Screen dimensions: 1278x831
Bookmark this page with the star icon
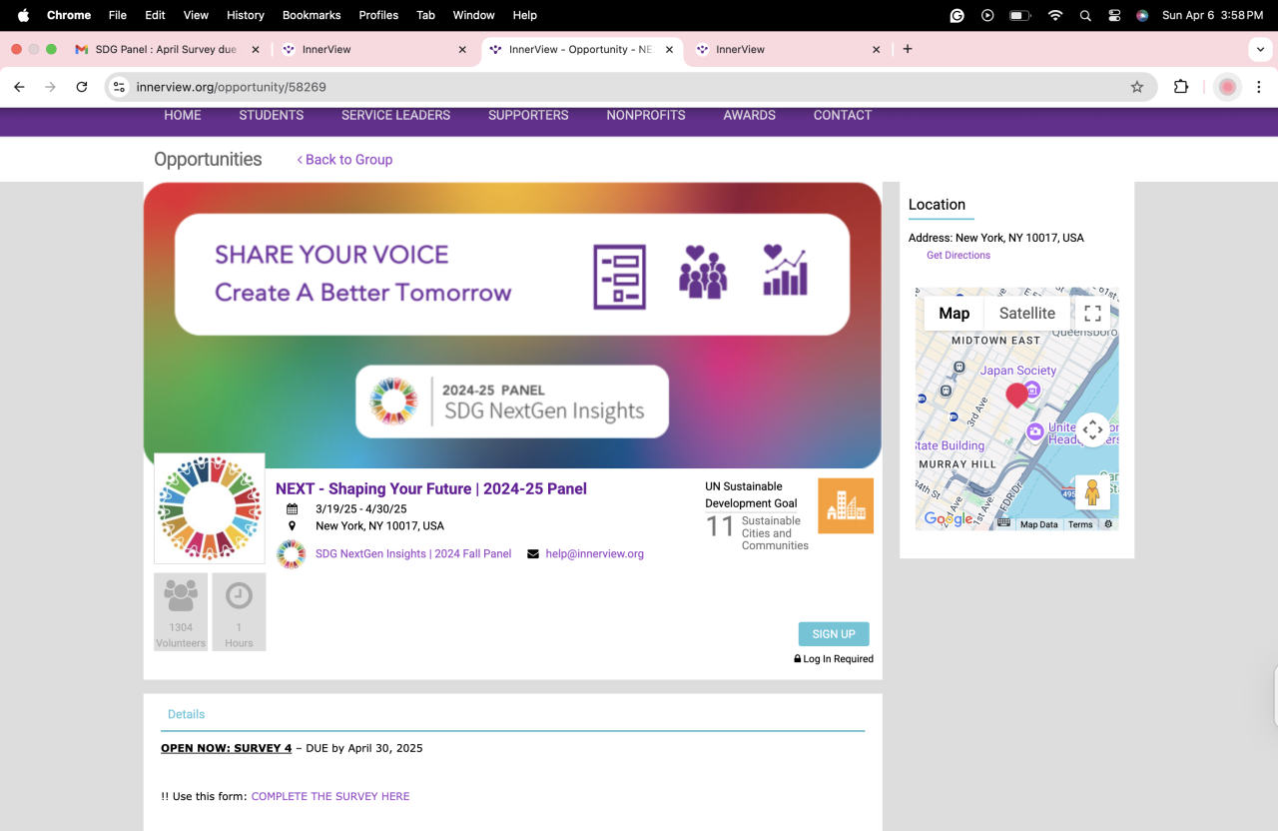click(x=1137, y=87)
